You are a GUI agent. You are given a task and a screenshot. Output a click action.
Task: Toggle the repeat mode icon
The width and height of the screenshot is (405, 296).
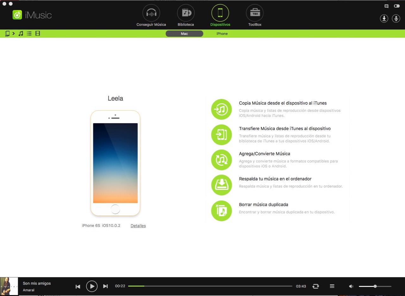tap(315, 286)
